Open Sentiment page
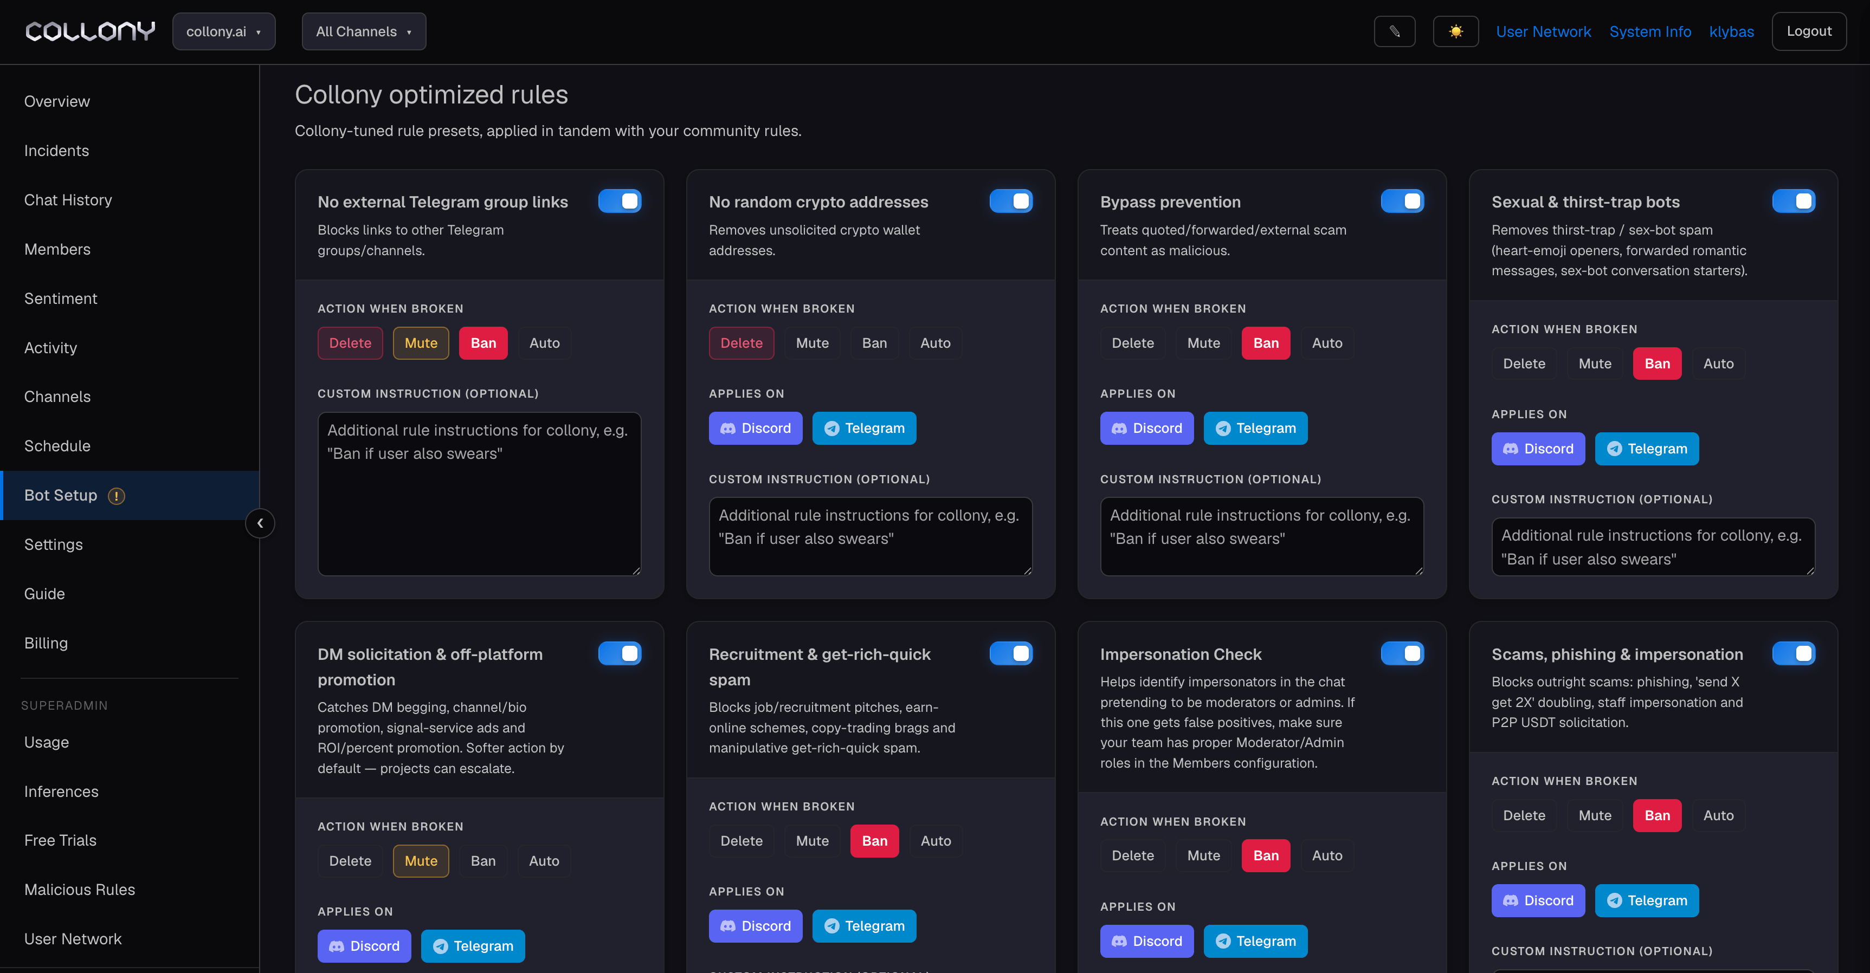 pos(130,299)
